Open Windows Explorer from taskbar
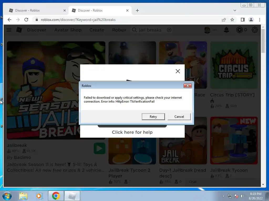Viewport: 269px width, 201px height. coord(23,196)
